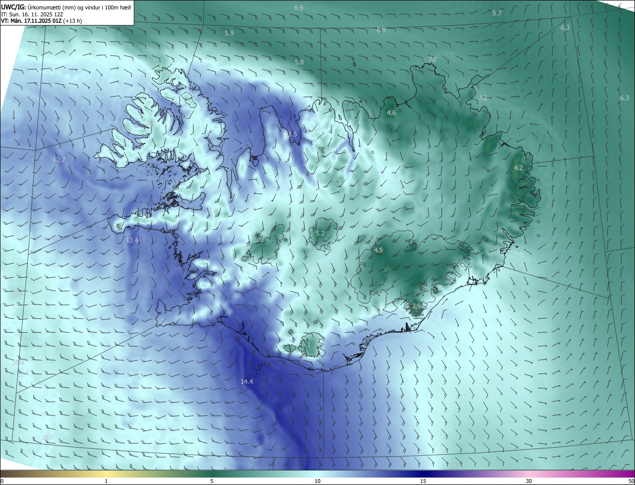The width and height of the screenshot is (635, 485).
Task: Click the 7.1 value in central north
Action: point(337,182)
